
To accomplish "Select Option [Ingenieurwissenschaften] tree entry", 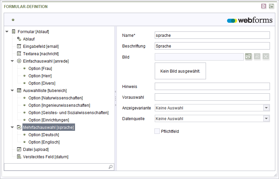I will [x=59, y=105].
